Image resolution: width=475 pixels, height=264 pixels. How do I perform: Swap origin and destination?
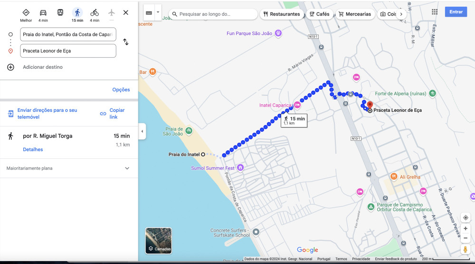click(126, 42)
